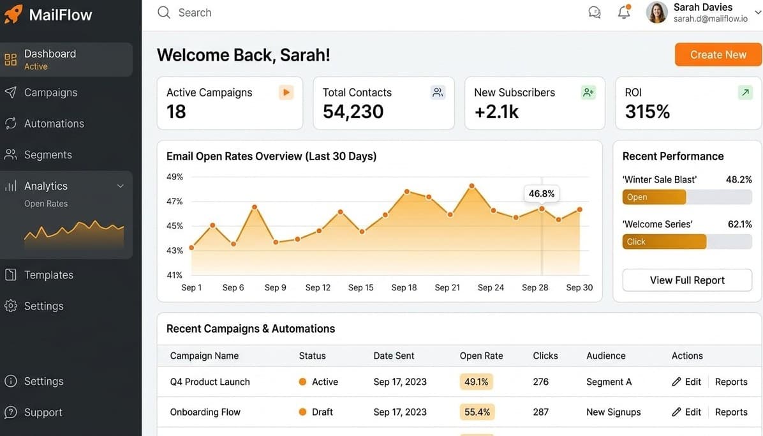This screenshot has height=436, width=763.
Task: Click the Automations cycle icon
Action: 10,123
